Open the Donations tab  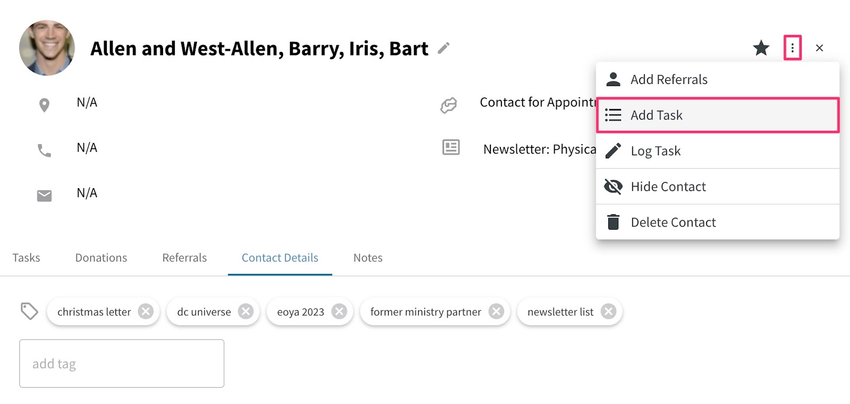coord(101,258)
